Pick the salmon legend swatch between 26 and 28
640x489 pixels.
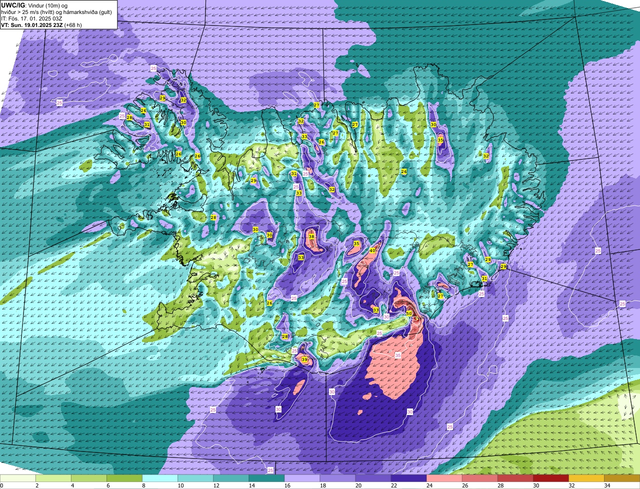479,478
